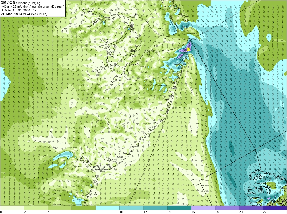Click the yellow 27 max gust marker

coord(188,49)
